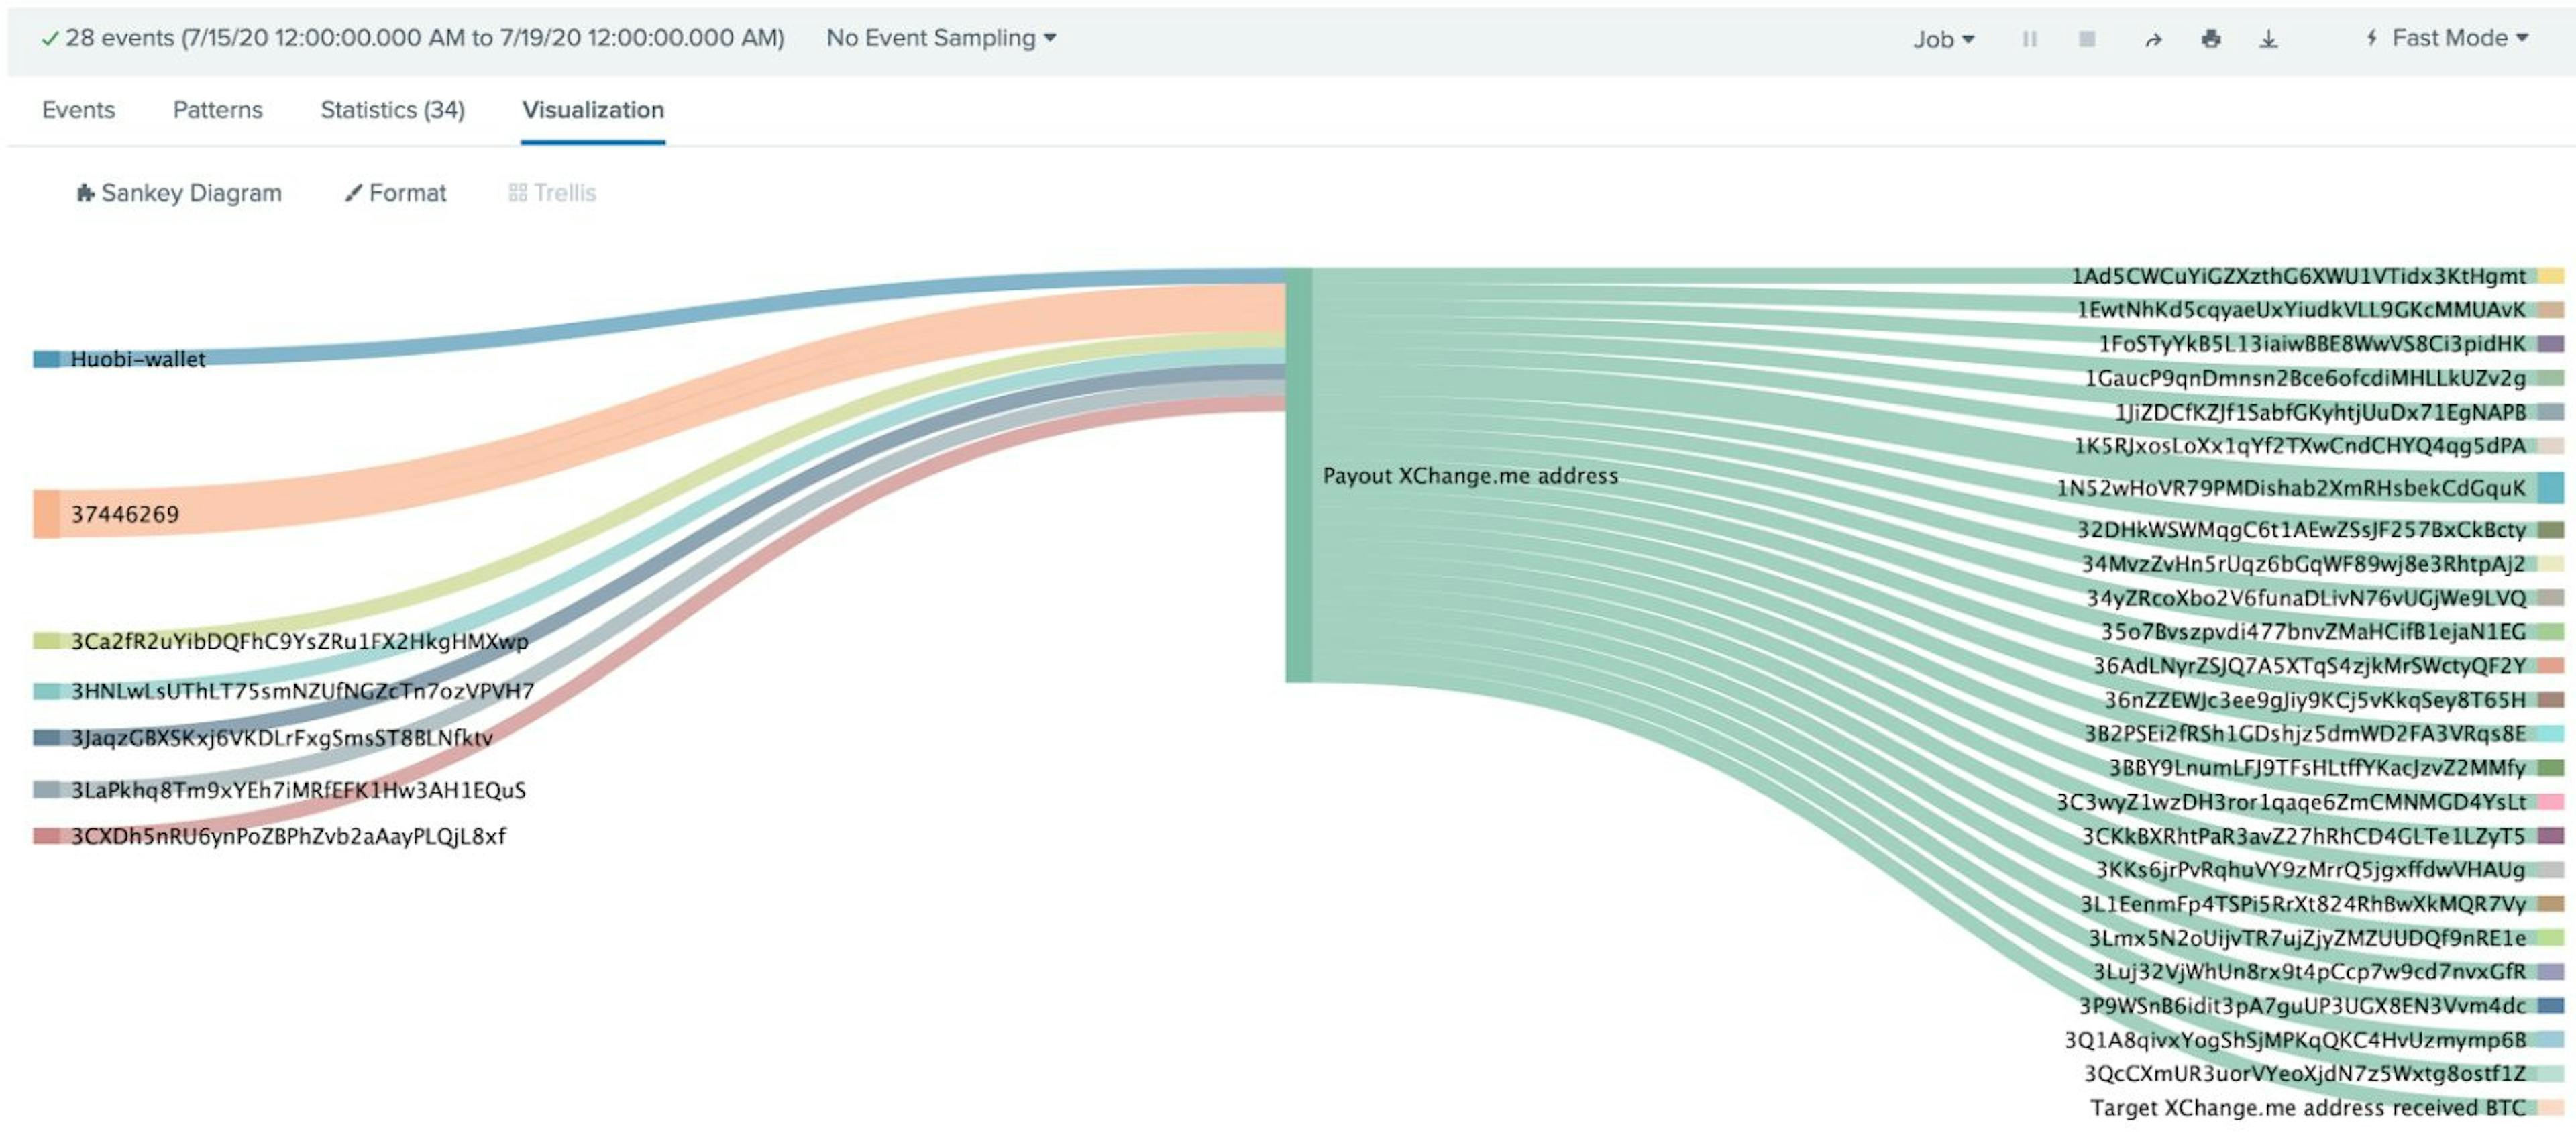Viewport: 2576px width, 1137px height.
Task: Print the search results
Action: [2211, 39]
